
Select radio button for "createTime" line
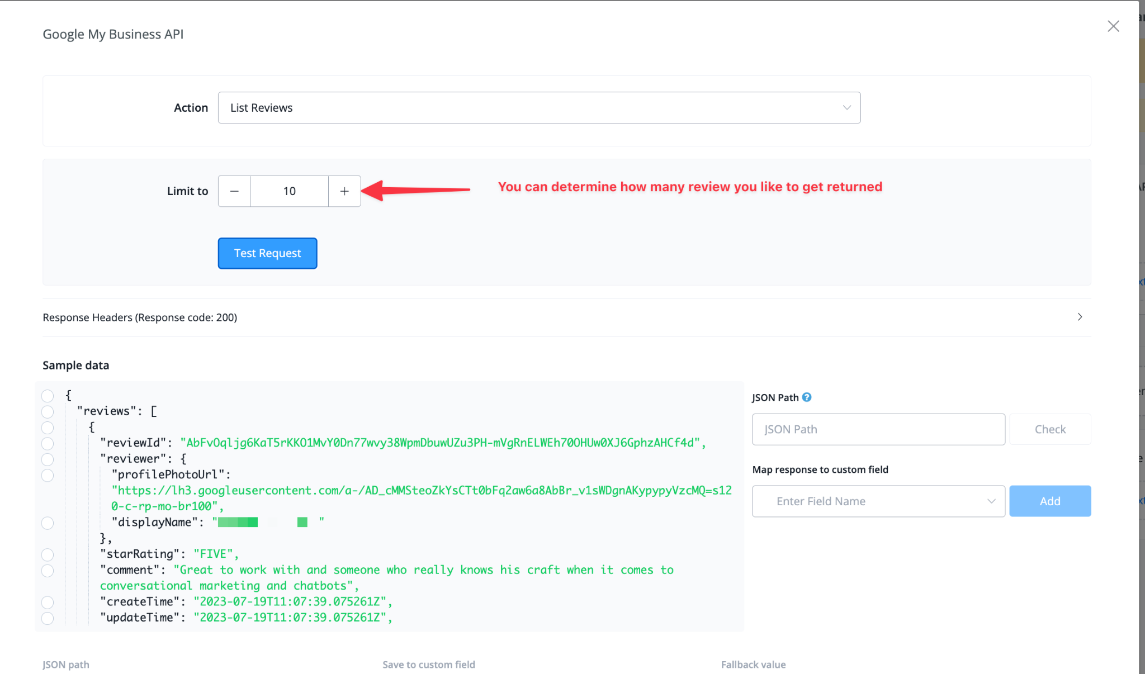(x=48, y=602)
